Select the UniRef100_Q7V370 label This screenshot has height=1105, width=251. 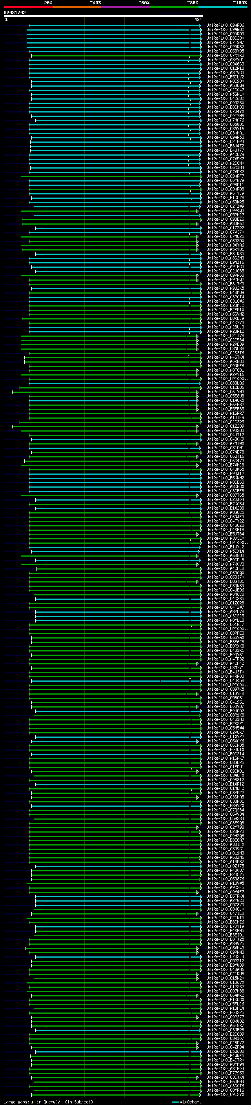pos(225,232)
